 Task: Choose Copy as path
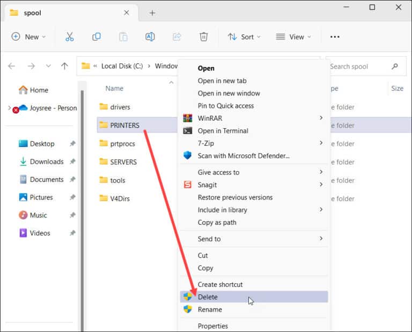point(254,223)
